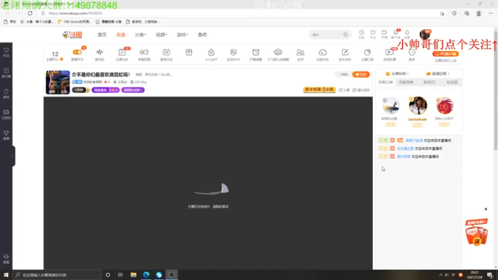
Task: Click the 排行榜 icon in left sidebar
Action: (6, 73)
